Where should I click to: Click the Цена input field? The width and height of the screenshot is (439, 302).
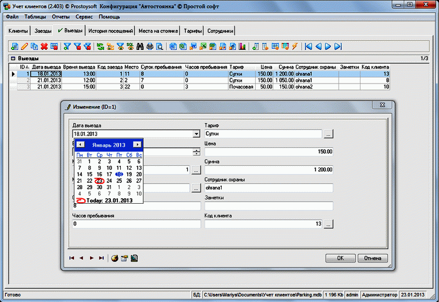click(x=268, y=152)
